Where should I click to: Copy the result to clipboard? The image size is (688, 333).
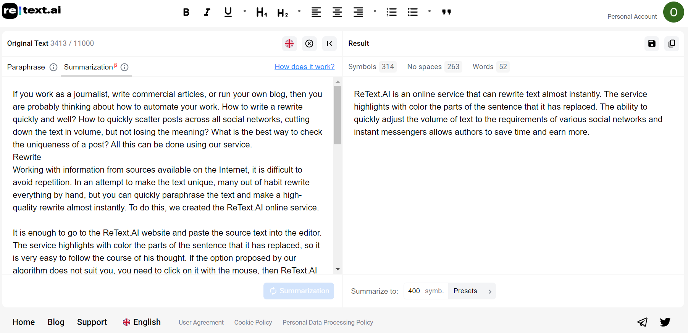pos(672,44)
